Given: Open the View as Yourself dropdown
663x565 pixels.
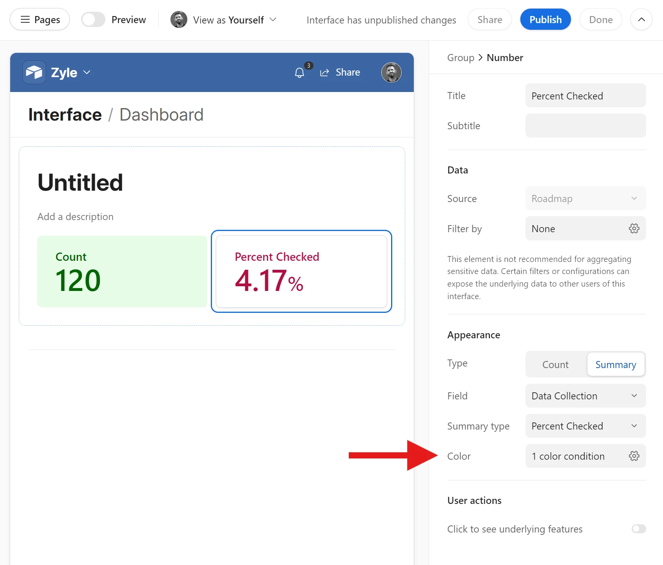Looking at the screenshot, I should (x=234, y=20).
